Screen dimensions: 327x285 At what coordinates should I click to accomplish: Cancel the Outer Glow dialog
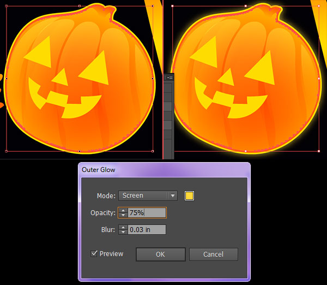pyautogui.click(x=213, y=254)
